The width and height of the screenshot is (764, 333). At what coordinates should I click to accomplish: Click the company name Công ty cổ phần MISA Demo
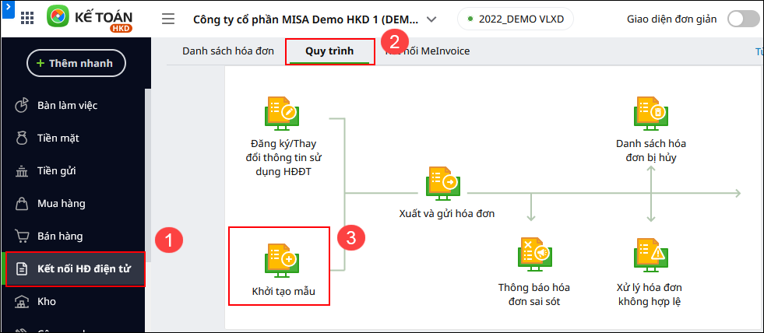(x=305, y=19)
